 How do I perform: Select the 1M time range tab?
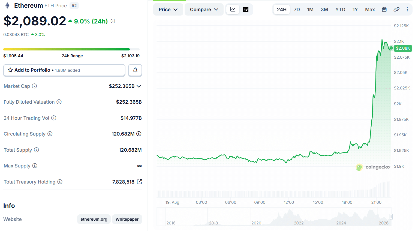coord(310,10)
